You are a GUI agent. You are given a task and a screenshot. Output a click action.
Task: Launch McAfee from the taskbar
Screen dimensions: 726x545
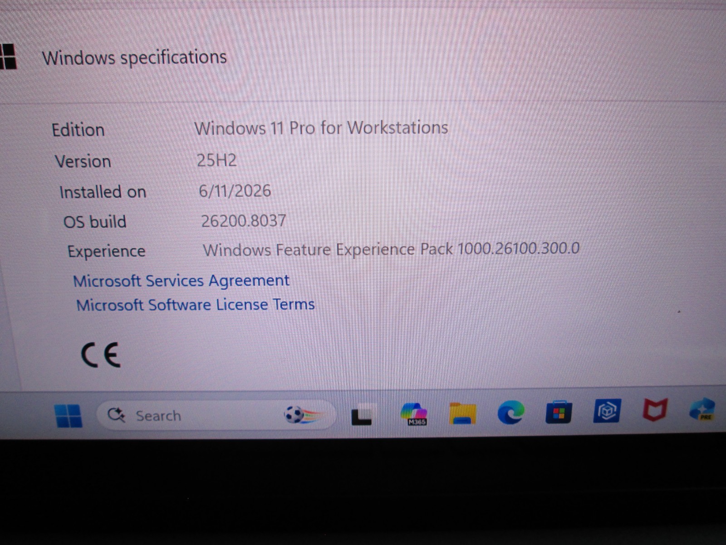(655, 409)
